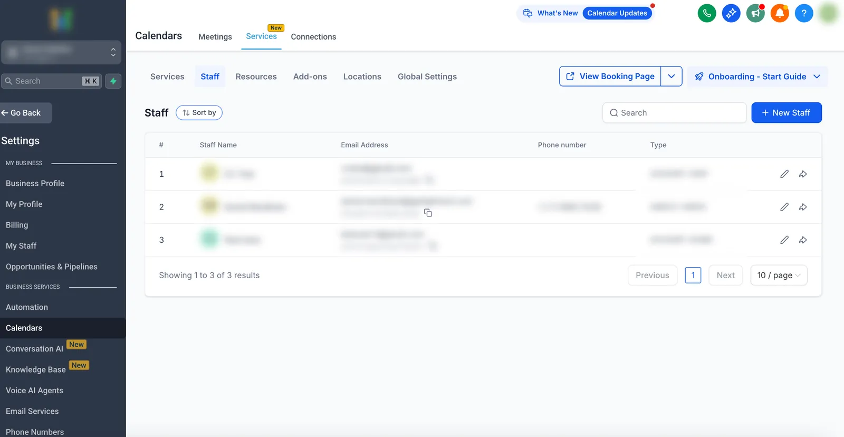844x437 pixels.
Task: Switch to the Resources tab
Action: (256, 77)
